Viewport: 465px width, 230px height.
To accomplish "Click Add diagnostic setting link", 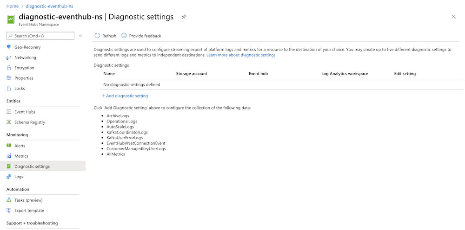I will point(125,96).
